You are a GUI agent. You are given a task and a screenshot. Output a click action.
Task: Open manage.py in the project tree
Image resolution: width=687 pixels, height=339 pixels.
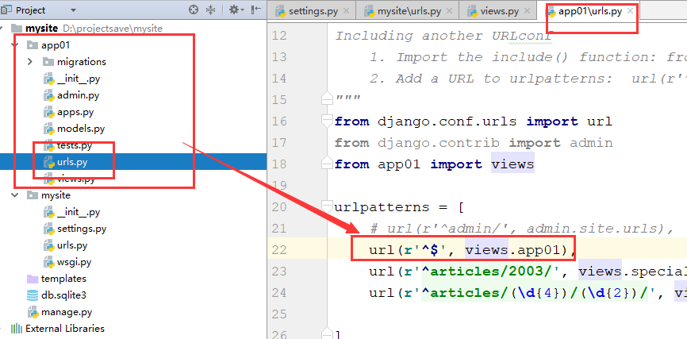pos(66,312)
